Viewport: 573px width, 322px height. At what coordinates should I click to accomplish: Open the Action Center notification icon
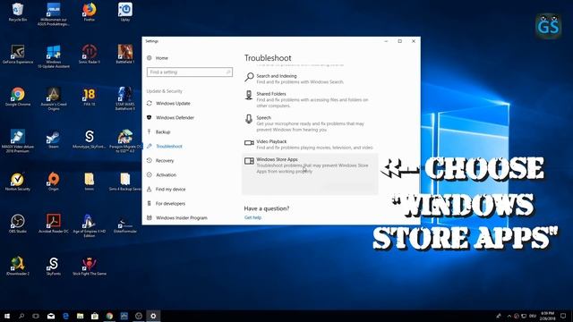563,316
